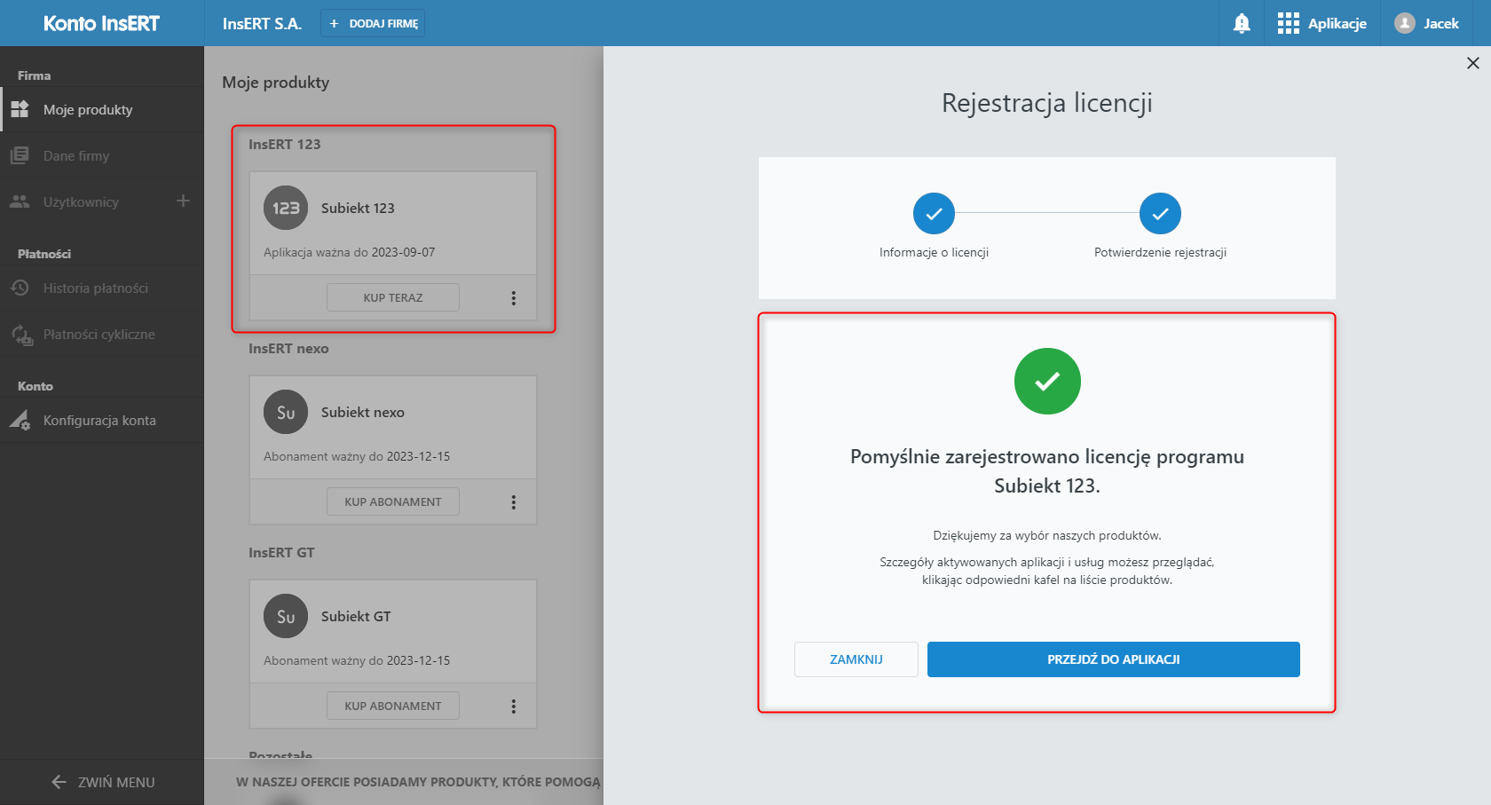Click the ZAMKNIJ button

pos(856,659)
